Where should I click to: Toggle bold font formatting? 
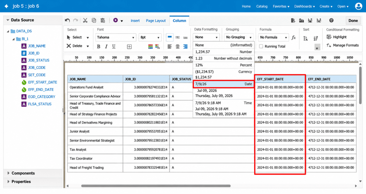tap(99, 46)
